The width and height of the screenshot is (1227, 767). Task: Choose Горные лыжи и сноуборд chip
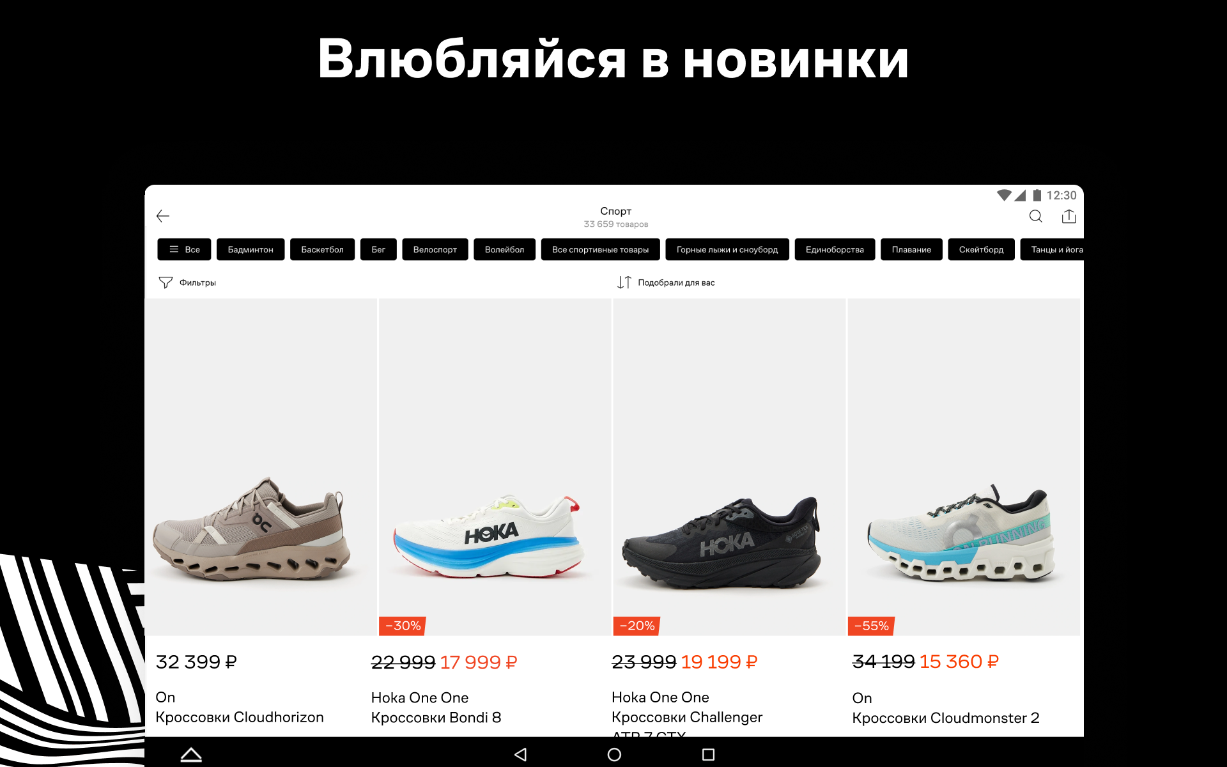coord(727,249)
